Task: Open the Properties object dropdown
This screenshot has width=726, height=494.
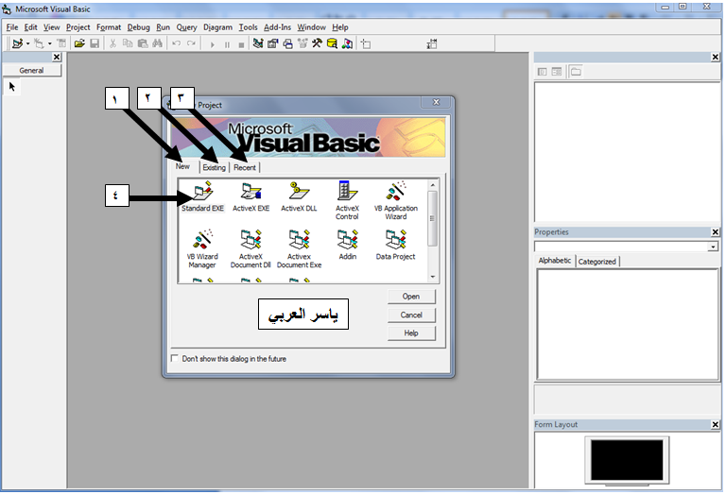Action: tap(713, 247)
